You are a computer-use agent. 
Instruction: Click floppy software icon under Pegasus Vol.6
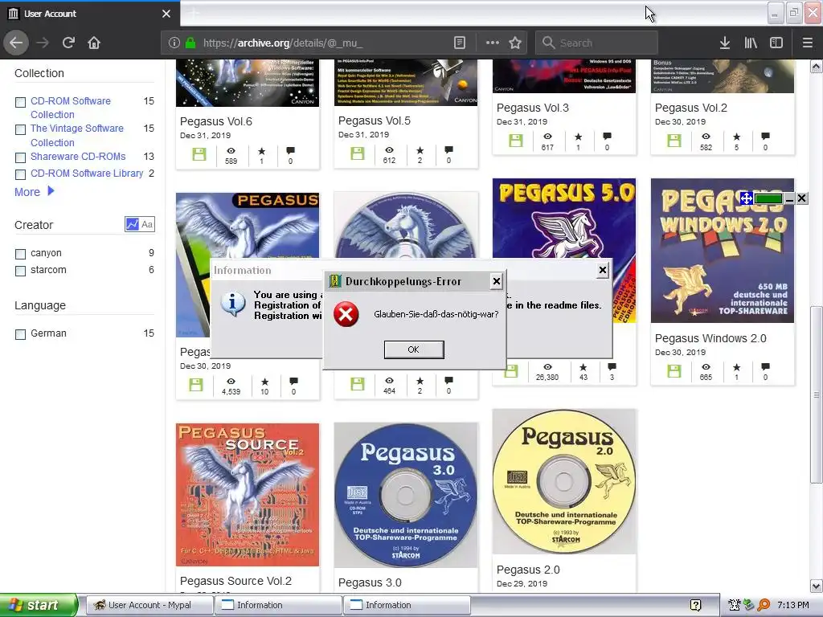199,154
